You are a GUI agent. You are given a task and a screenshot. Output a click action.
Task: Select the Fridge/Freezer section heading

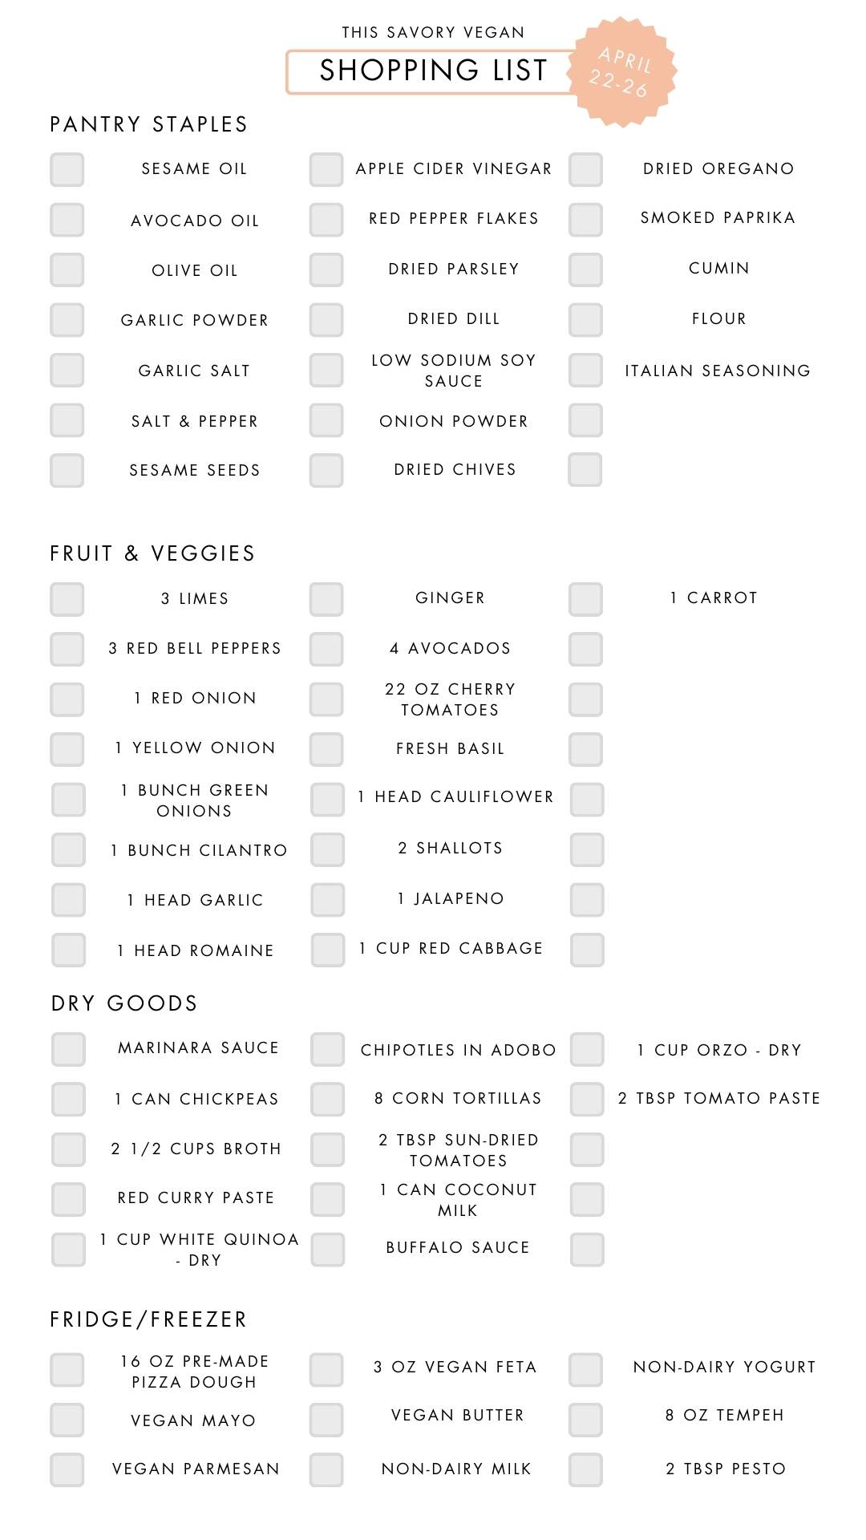(x=148, y=1319)
